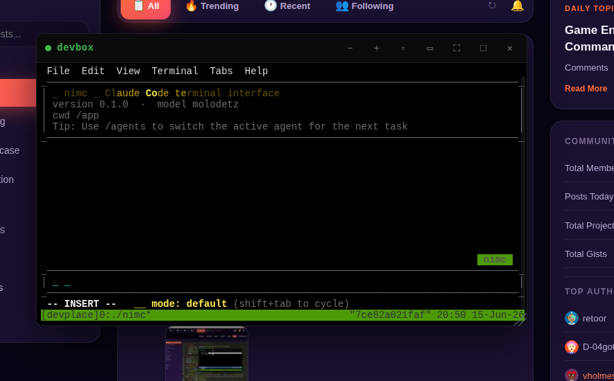Click the 'model molodetz' text
The width and height of the screenshot is (614, 381).
pos(198,105)
